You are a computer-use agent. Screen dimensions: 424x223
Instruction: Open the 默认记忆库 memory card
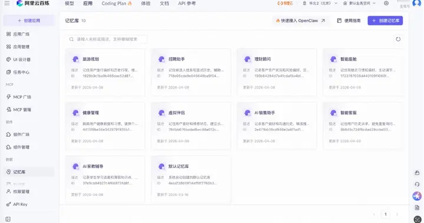tap(191, 180)
